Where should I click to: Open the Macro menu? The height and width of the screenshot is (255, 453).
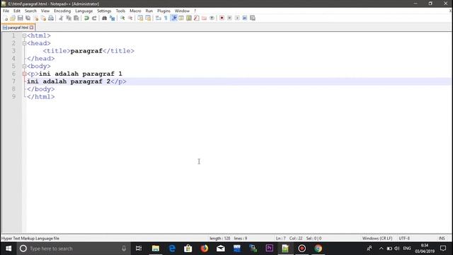135,11
